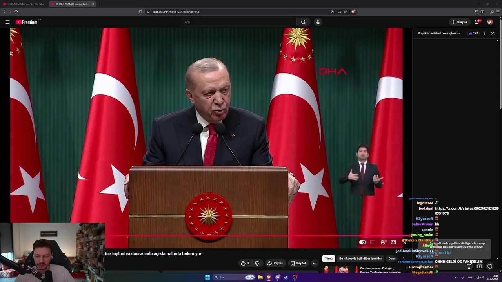The width and height of the screenshot is (502, 282).
Task: Open YouTube notifications bell
Action: pos(477,22)
